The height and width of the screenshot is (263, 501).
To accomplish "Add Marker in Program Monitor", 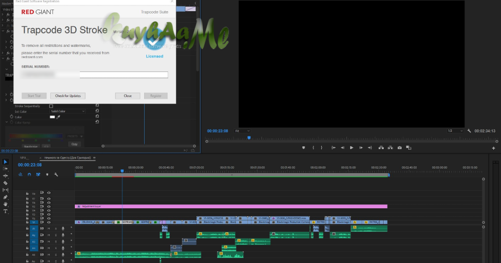I will 303,147.
